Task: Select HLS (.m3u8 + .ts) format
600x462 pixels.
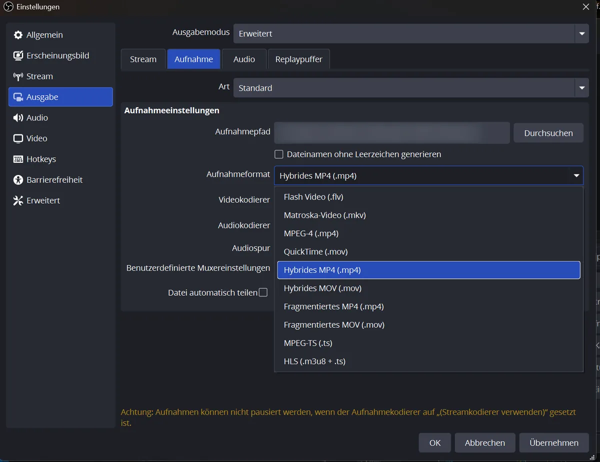Action: coord(428,361)
